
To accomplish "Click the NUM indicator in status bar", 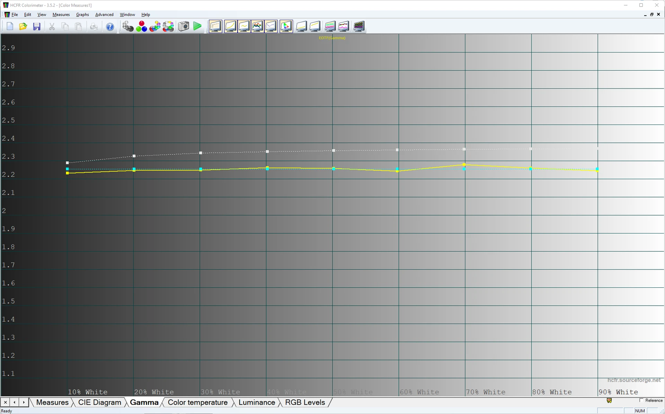I will (640, 411).
